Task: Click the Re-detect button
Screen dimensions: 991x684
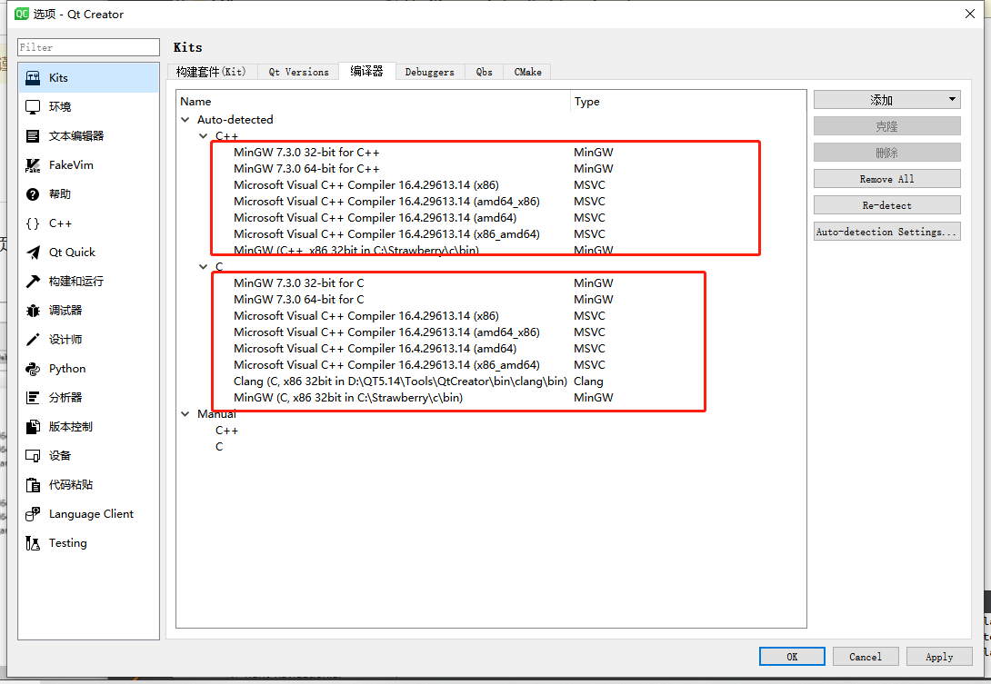Action: [x=886, y=205]
